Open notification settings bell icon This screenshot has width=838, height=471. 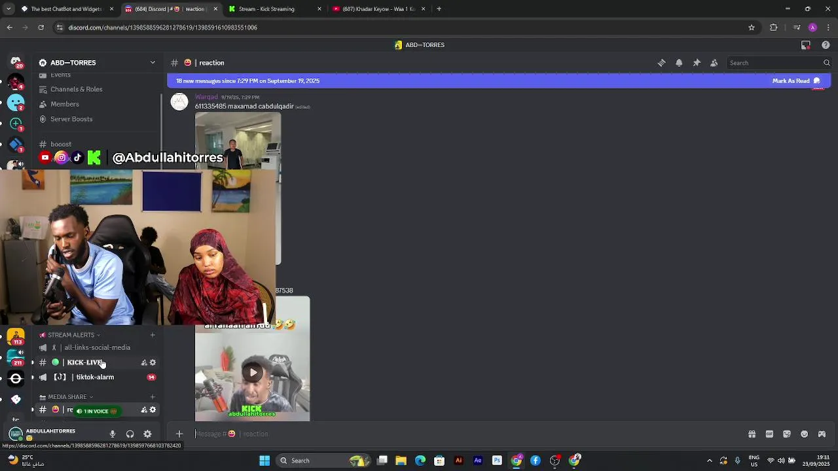click(x=679, y=63)
